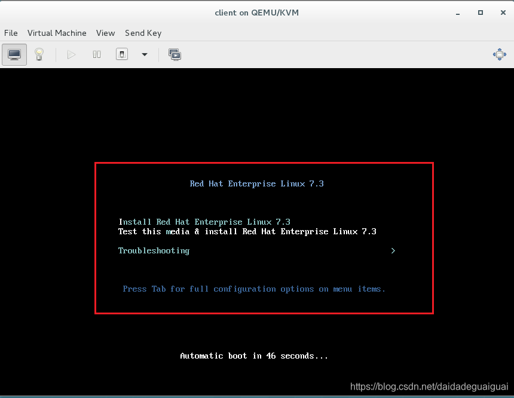The height and width of the screenshot is (398, 514).
Task: Expand Troubleshooting submenu arrow
Action: tap(393, 251)
